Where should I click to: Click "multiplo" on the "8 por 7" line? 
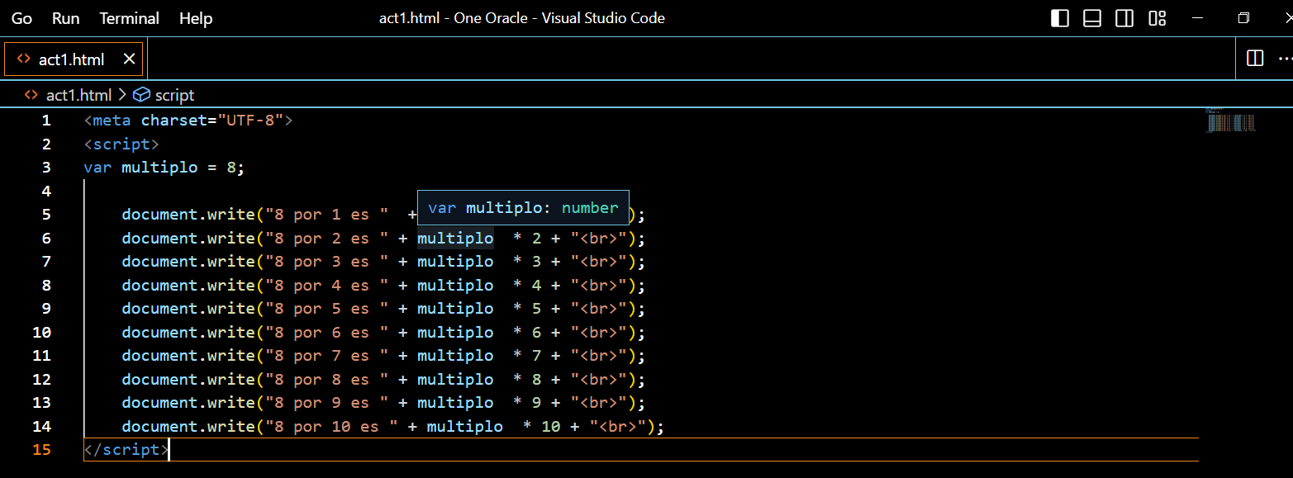click(x=455, y=356)
